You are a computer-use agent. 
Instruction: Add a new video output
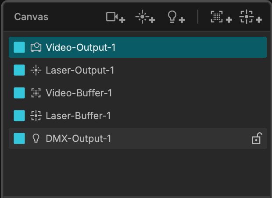point(115,17)
